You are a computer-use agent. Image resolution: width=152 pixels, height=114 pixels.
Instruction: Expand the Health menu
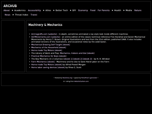coord(117,10)
